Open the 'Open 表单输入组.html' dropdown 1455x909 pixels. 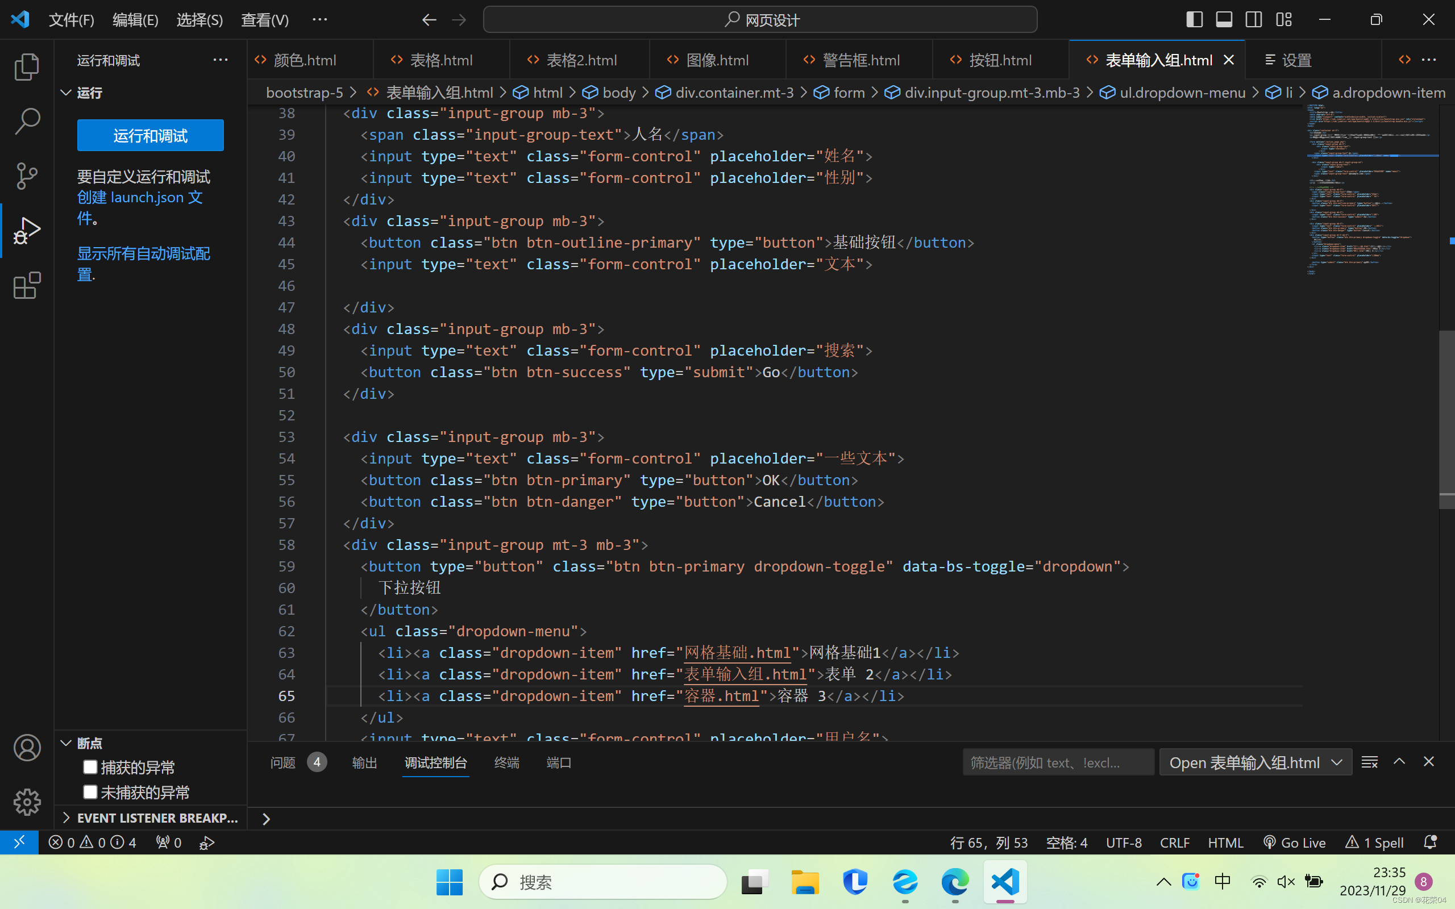point(1255,762)
